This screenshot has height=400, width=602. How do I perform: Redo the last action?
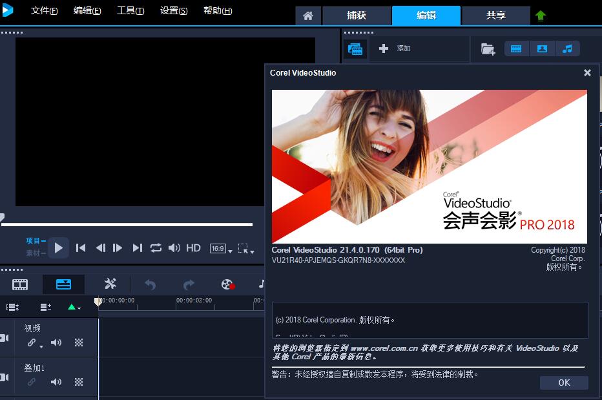[x=189, y=285]
